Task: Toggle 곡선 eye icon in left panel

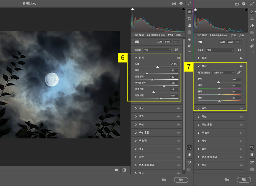Action: point(179,125)
